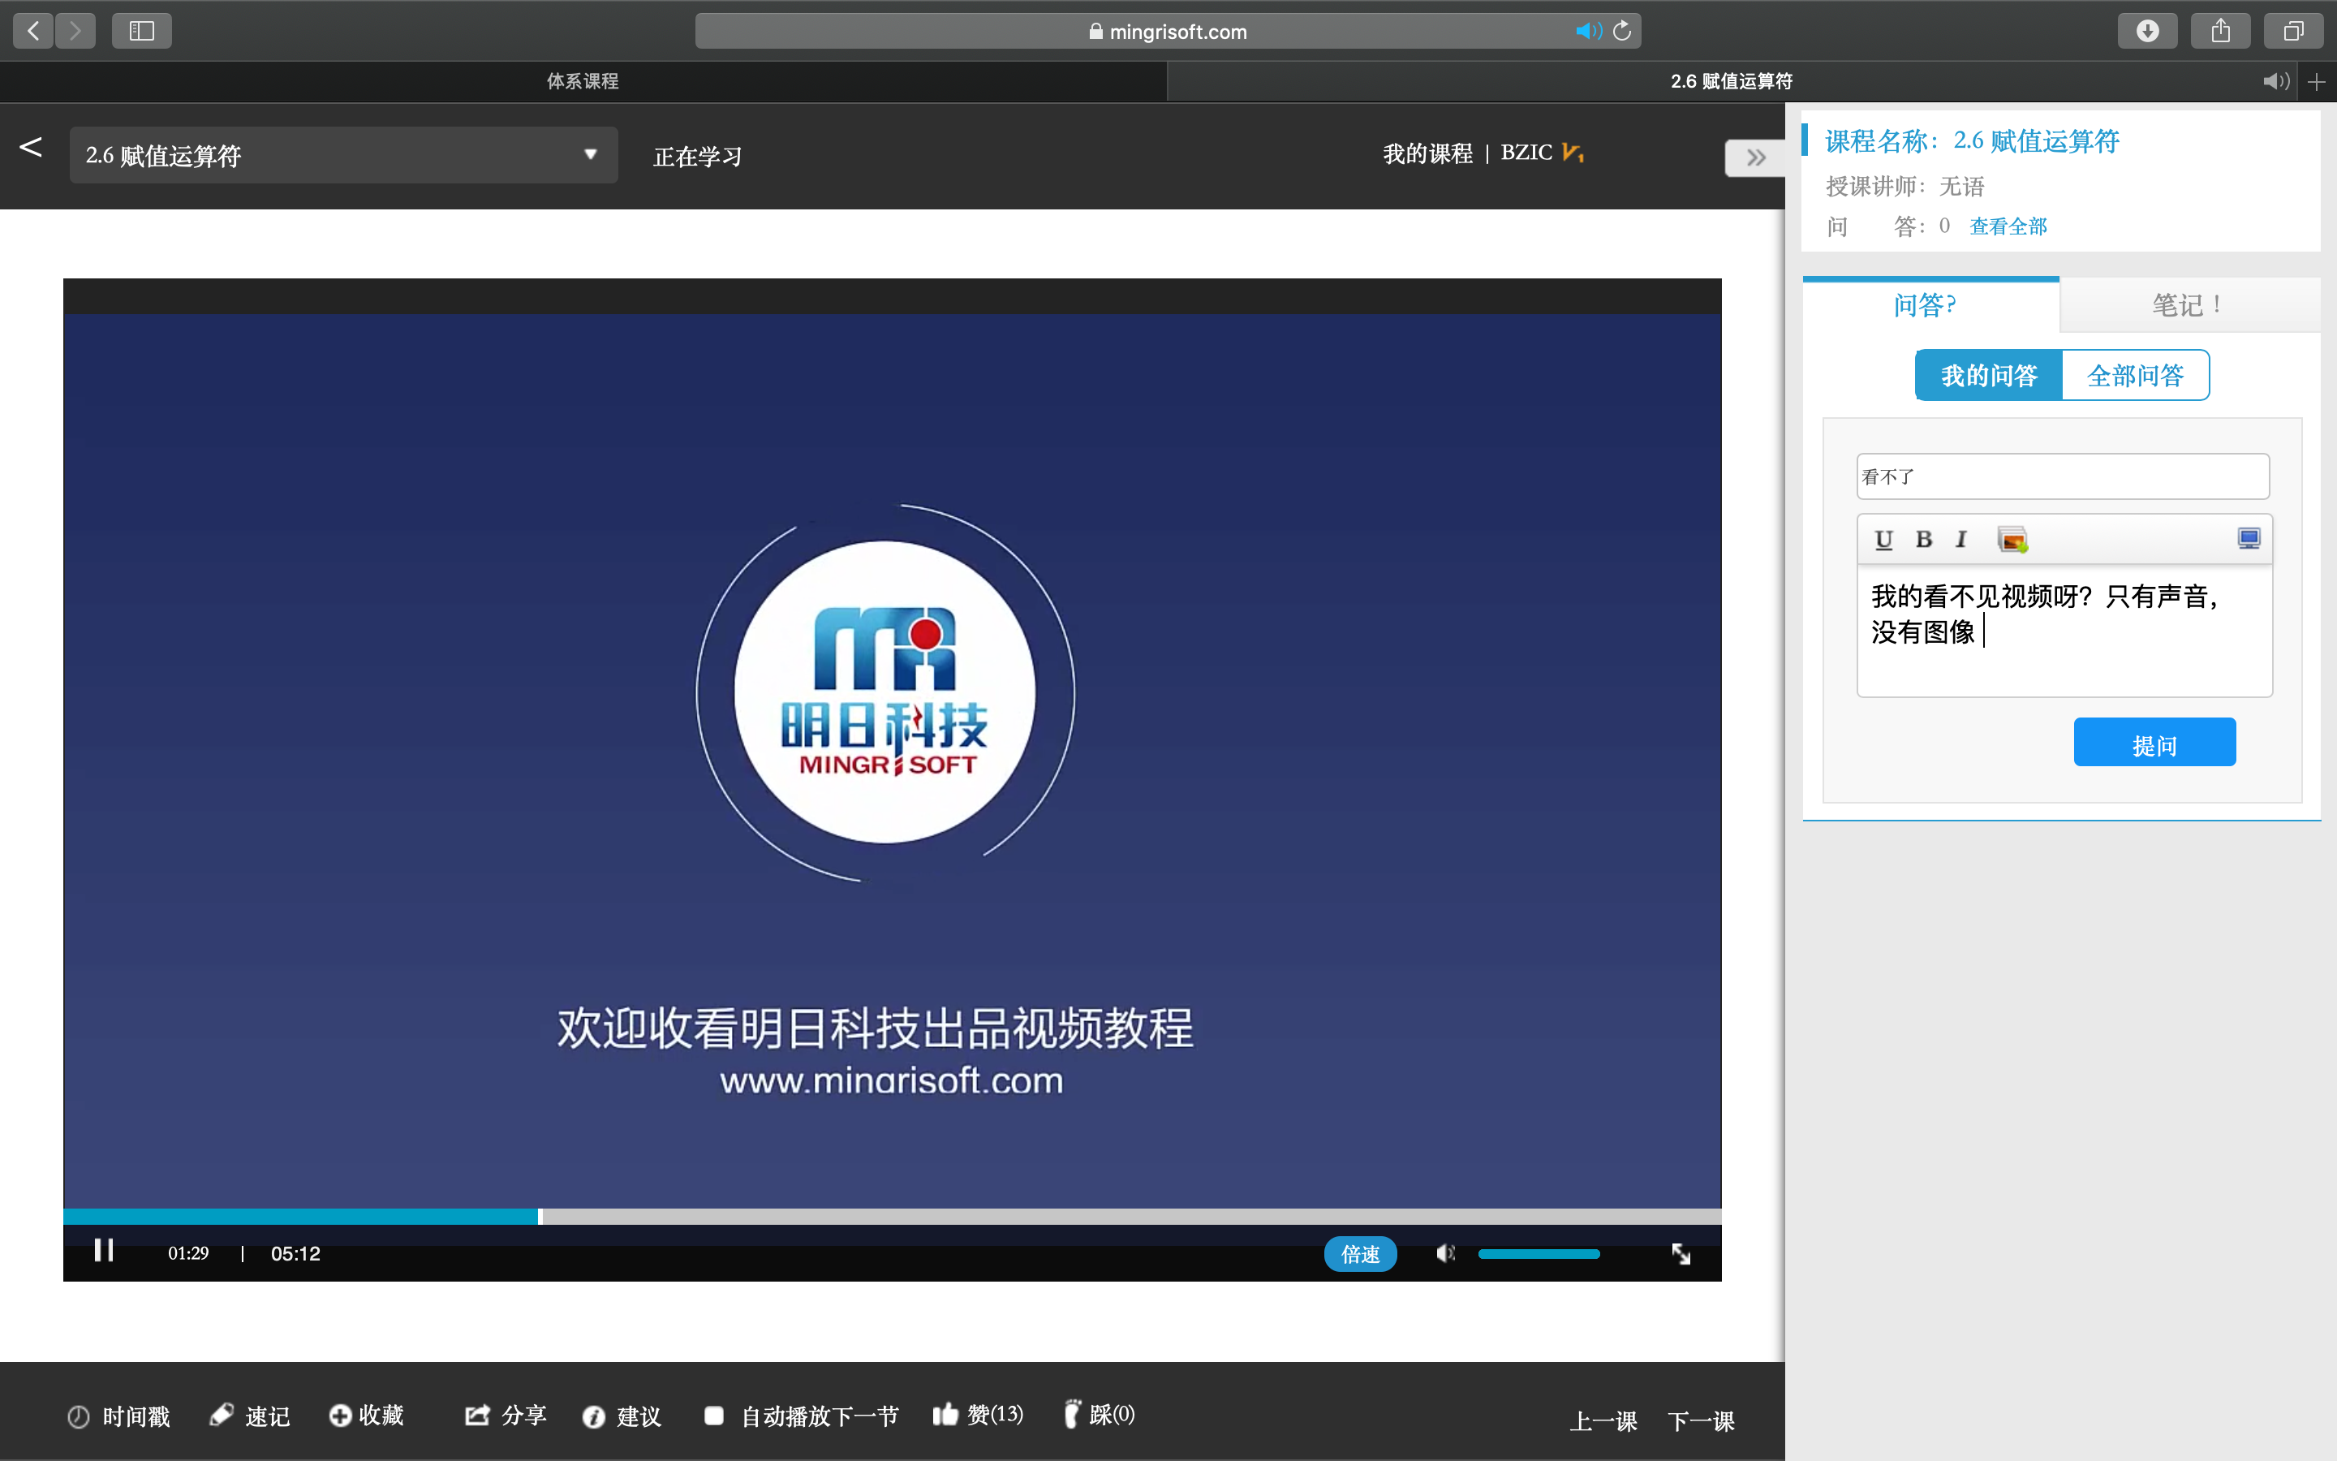Toggle bold formatting in editor
Viewport: 2337px width, 1461px height.
click(1922, 539)
